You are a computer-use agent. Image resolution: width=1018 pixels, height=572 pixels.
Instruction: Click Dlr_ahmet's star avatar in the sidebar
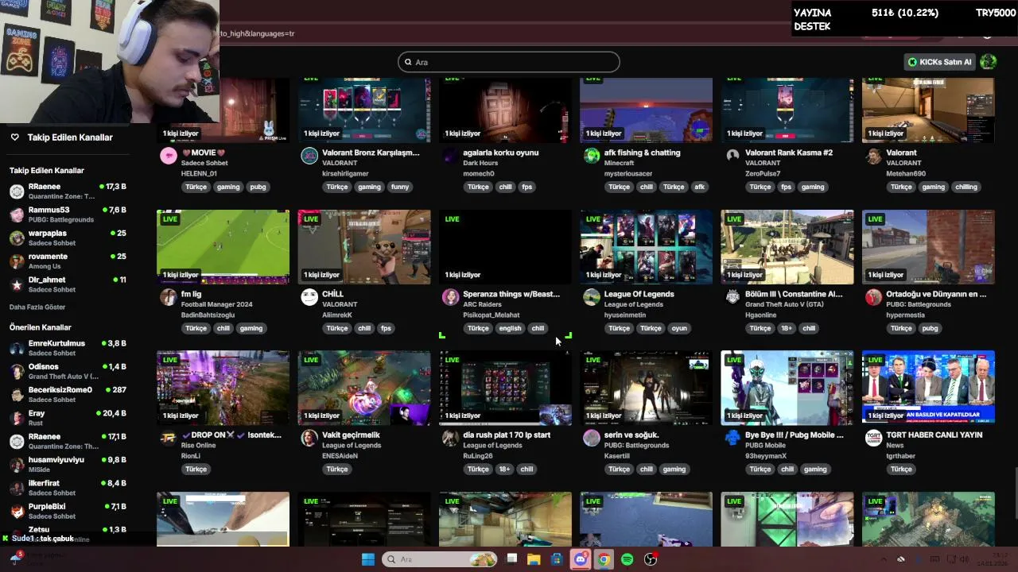coord(17,284)
